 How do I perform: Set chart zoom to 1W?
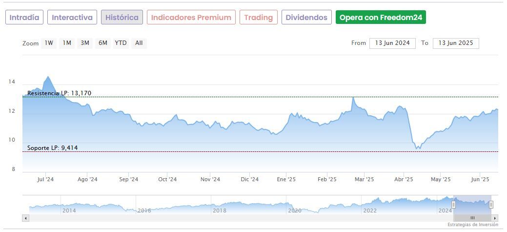(x=49, y=43)
